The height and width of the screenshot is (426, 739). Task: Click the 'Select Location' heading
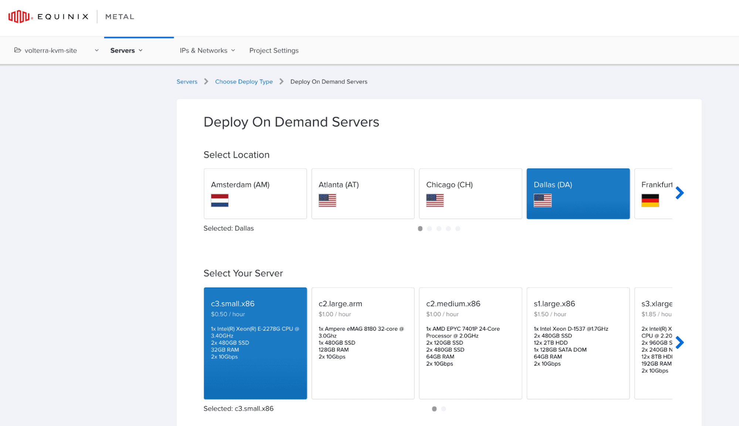pos(236,155)
